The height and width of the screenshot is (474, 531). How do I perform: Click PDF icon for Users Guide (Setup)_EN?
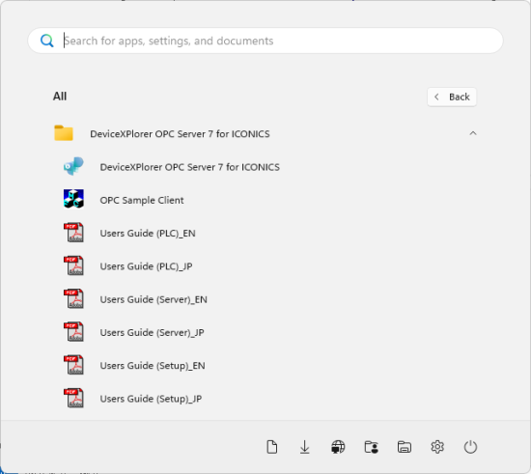pos(73,365)
